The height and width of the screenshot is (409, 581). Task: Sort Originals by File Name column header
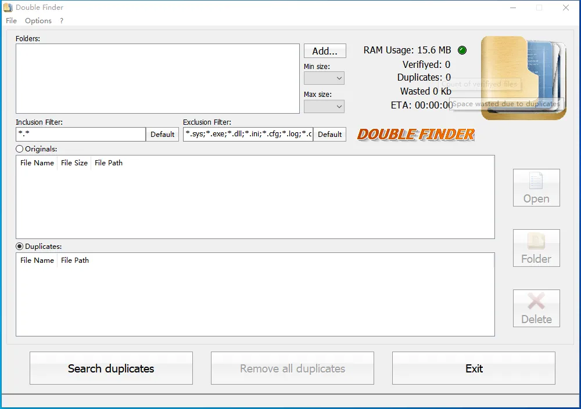pyautogui.click(x=37, y=163)
